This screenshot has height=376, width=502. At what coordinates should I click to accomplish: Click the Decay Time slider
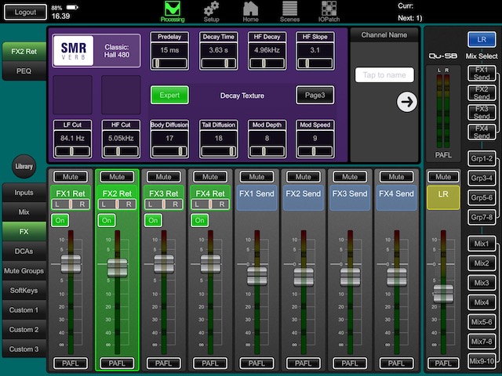tap(218, 63)
